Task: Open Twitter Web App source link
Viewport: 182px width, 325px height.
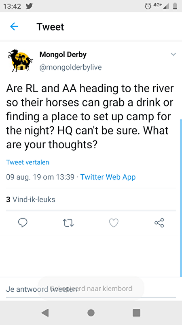Action: click(108, 177)
